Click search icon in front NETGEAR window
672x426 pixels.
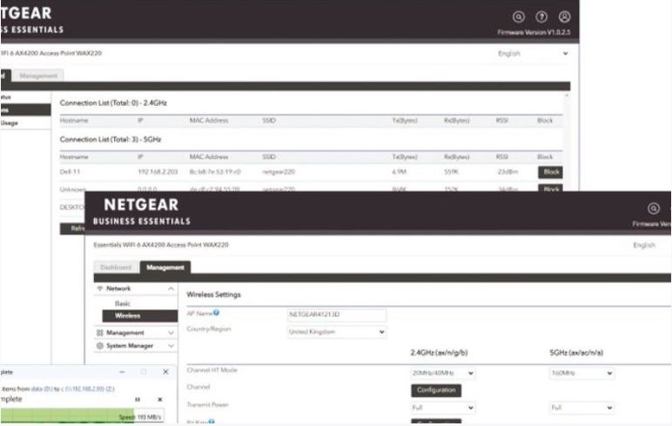pyautogui.click(x=654, y=209)
